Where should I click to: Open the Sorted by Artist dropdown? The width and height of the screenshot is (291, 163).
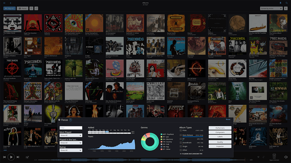(x=271, y=8)
